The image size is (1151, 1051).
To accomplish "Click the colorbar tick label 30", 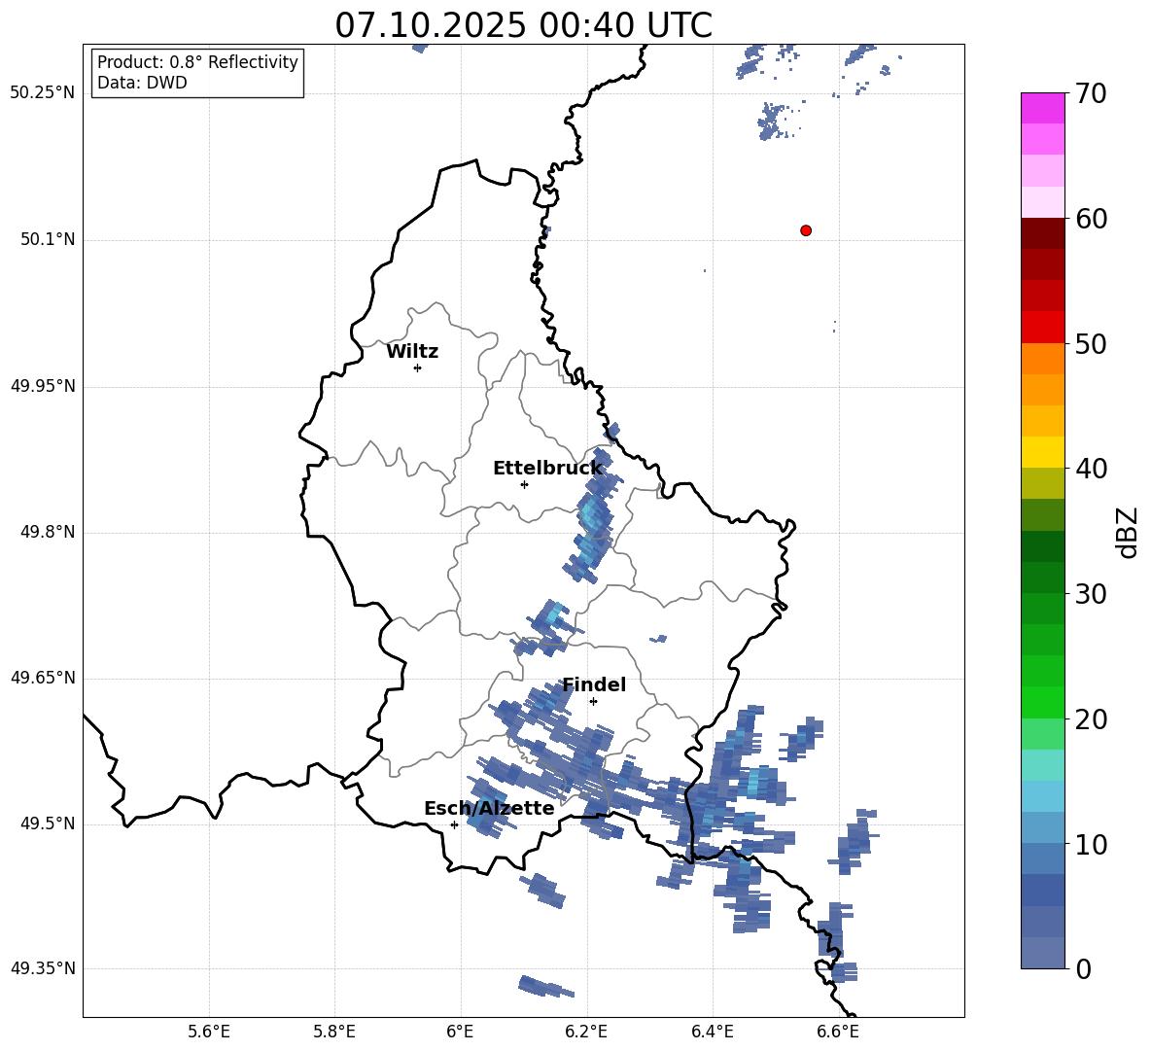I will click(1091, 594).
